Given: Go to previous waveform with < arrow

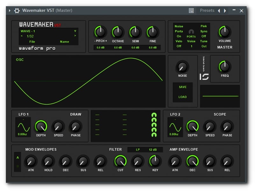Looking at the screenshot, I should point(22,36).
